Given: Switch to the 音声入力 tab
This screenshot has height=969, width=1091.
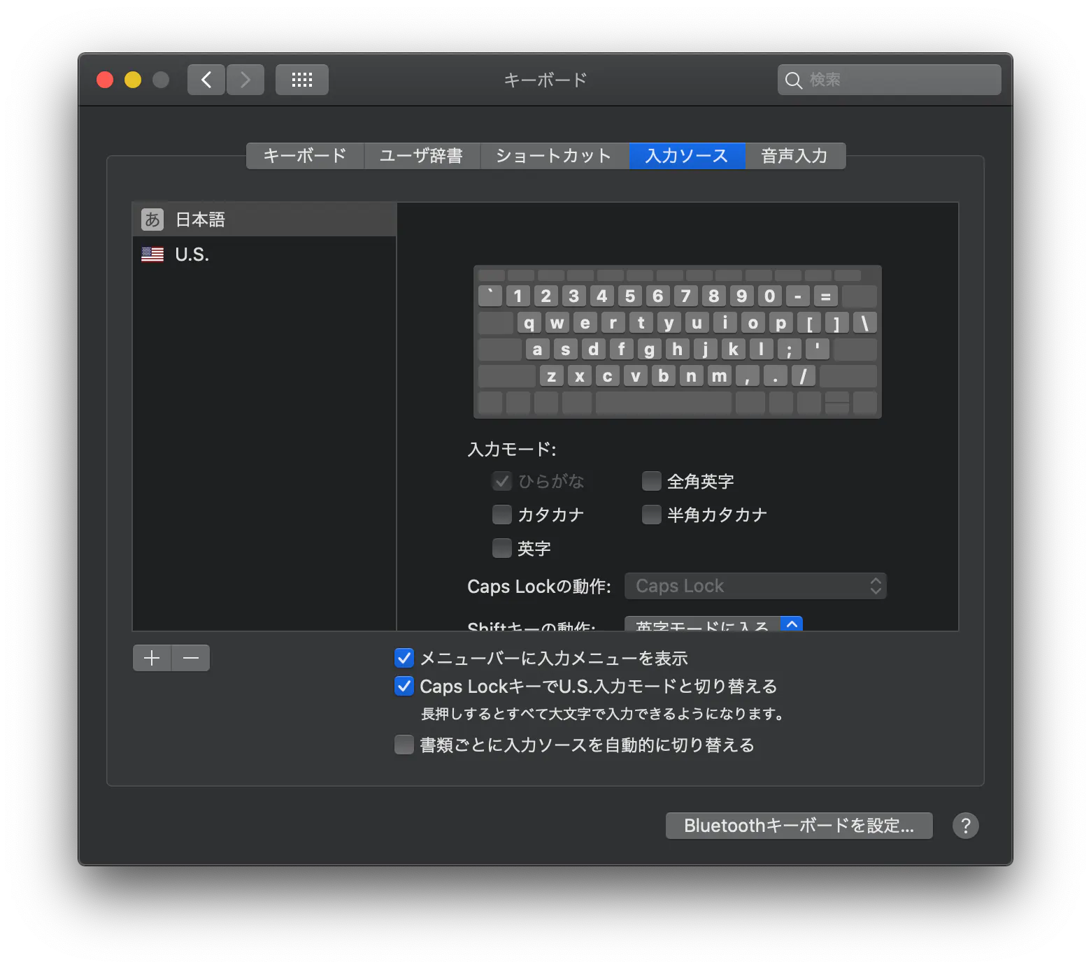Looking at the screenshot, I should 795,156.
